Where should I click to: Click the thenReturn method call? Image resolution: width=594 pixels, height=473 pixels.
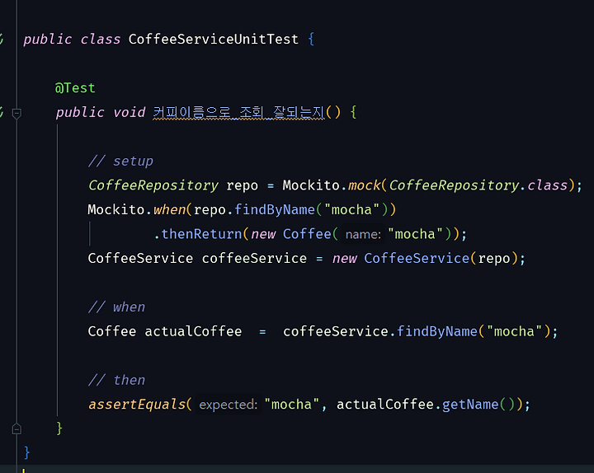(201, 234)
